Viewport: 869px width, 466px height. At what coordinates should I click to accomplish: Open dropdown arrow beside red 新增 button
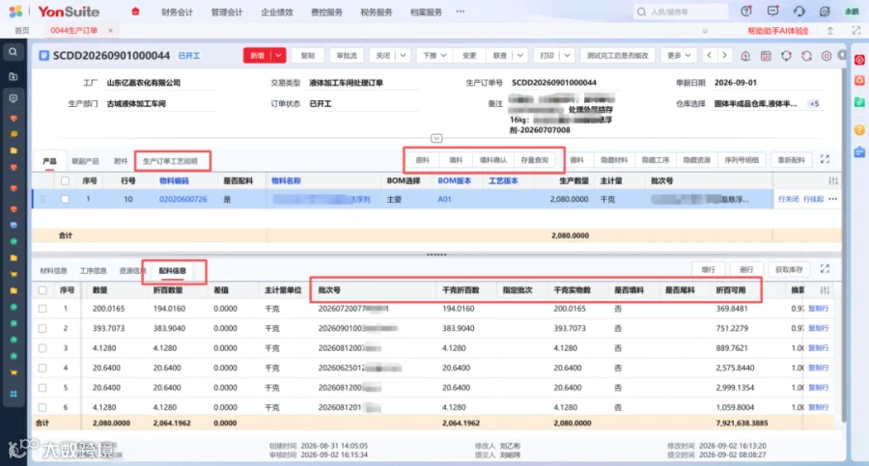click(278, 55)
